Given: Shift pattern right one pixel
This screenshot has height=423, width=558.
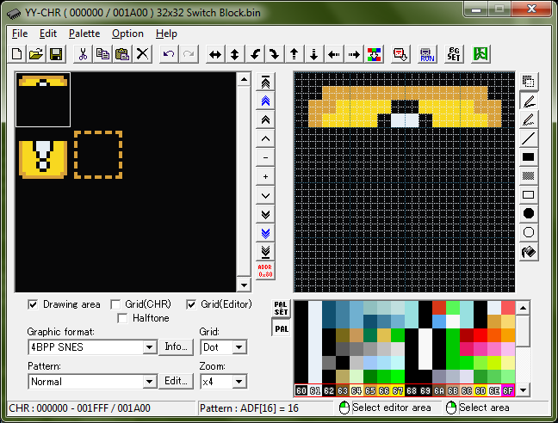Looking at the screenshot, I should point(354,54).
